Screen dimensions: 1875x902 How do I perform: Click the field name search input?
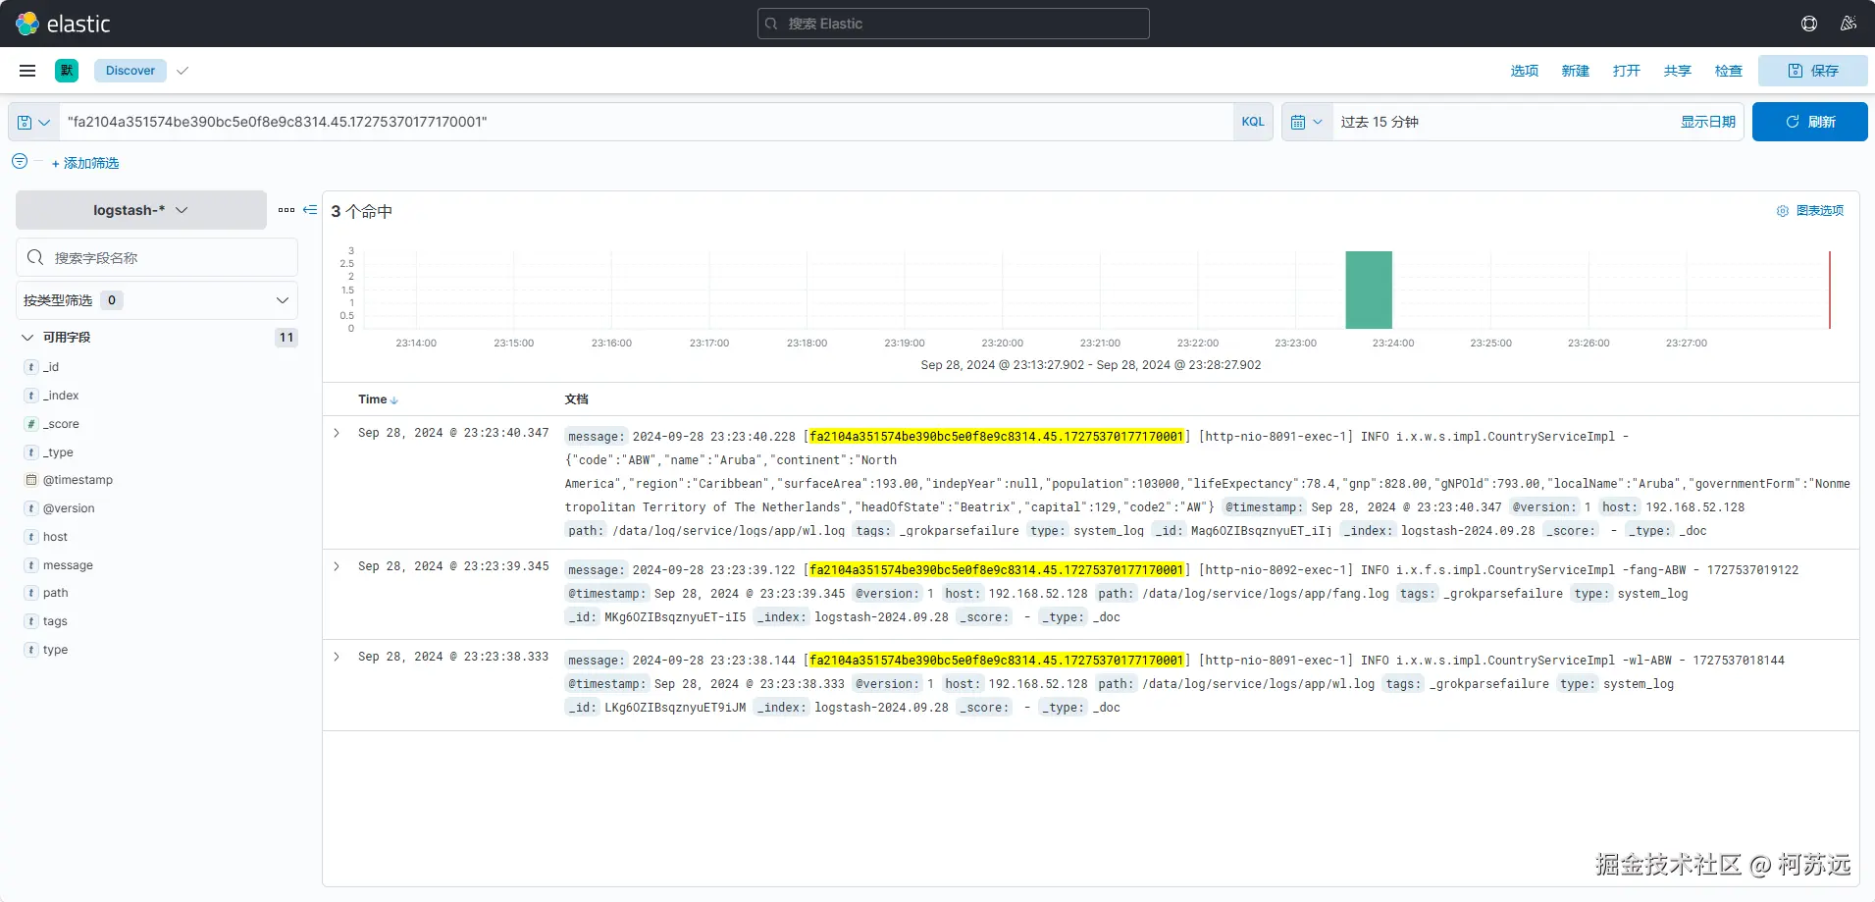[157, 257]
